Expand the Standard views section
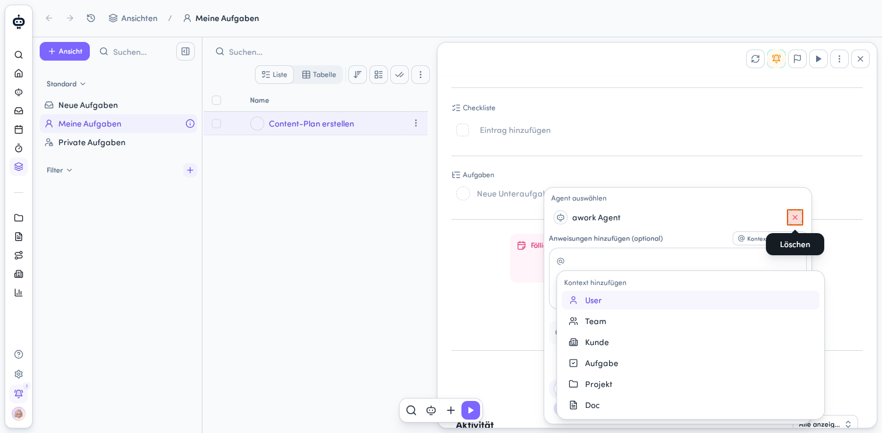This screenshot has width=882, height=433. (66, 84)
